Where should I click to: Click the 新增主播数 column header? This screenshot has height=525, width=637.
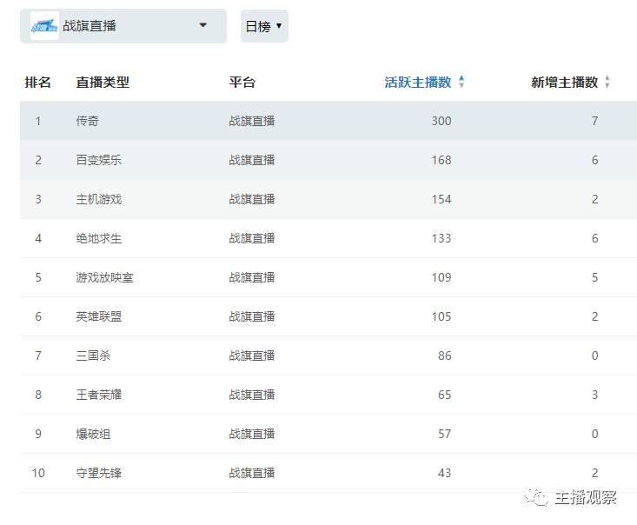click(565, 83)
